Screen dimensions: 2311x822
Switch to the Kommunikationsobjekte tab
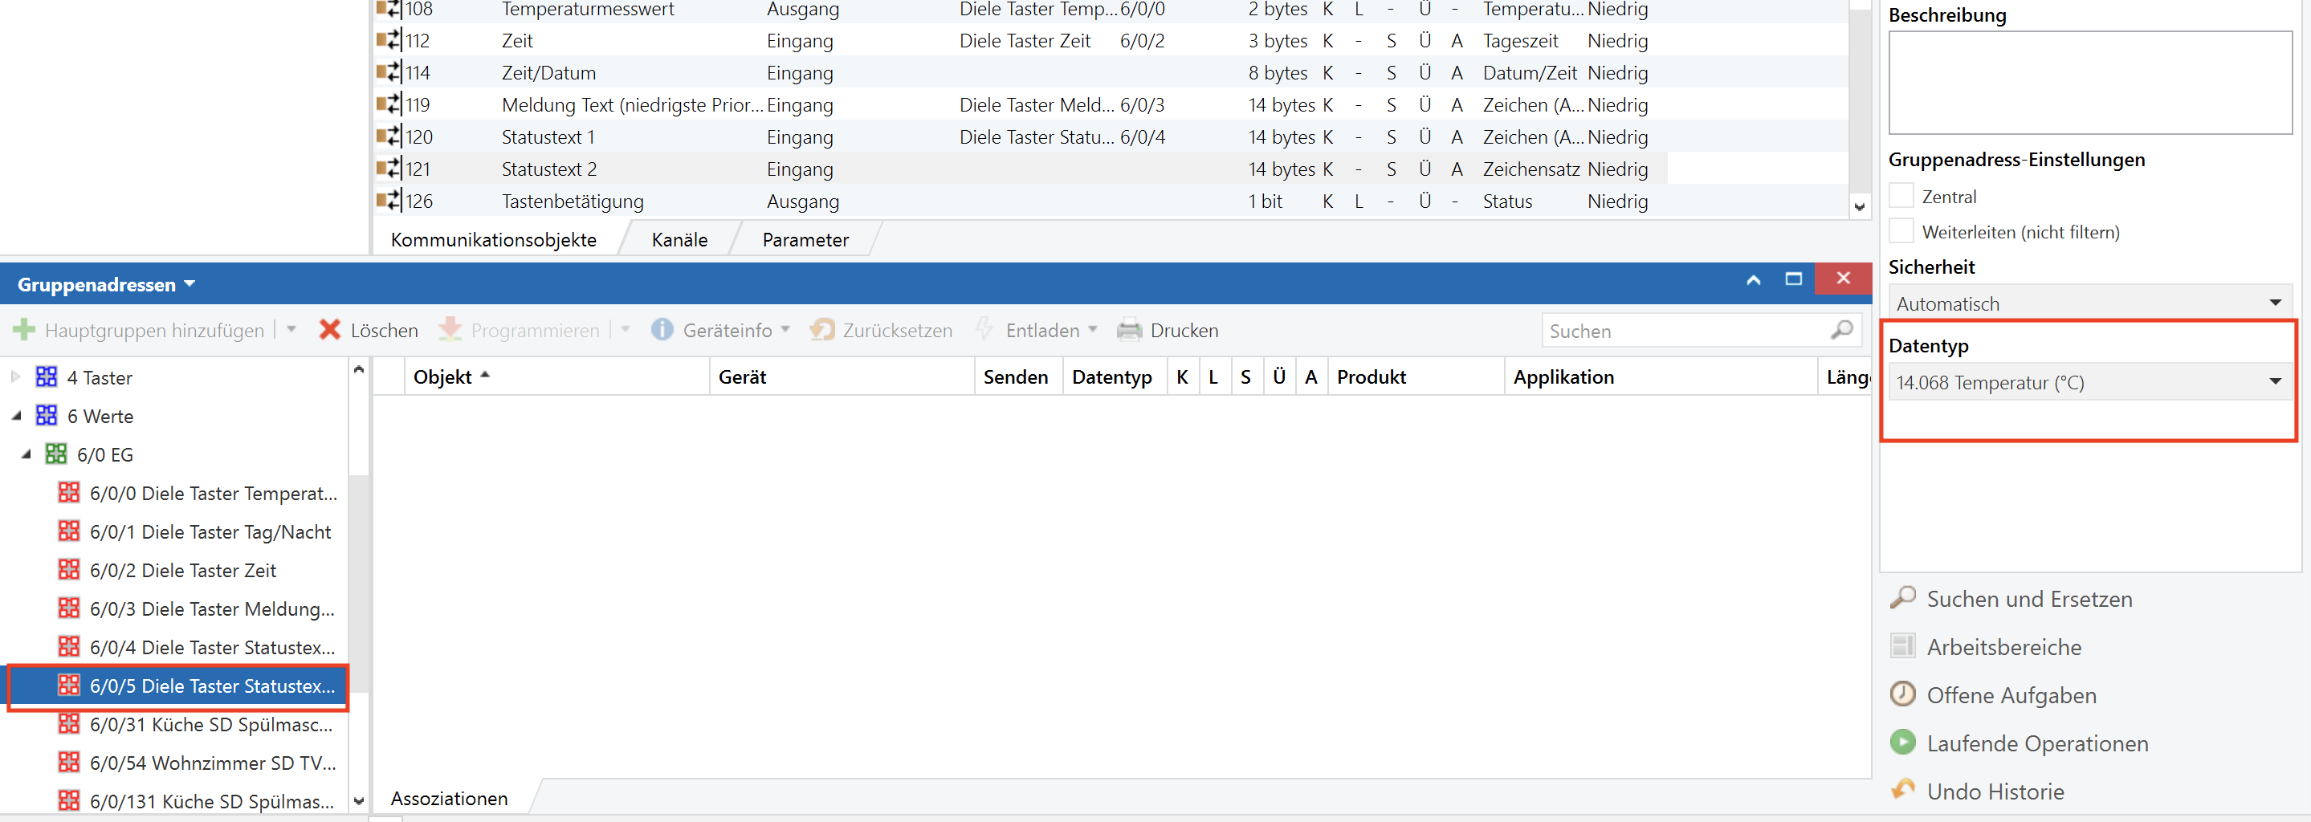(x=493, y=239)
